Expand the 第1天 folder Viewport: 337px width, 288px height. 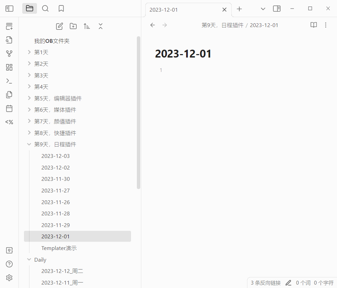pos(29,52)
